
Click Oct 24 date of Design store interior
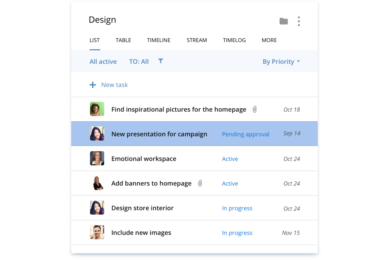coord(292,208)
